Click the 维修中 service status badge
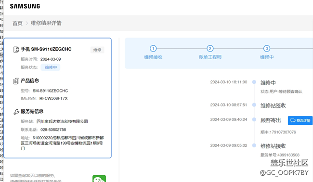Screen dimensions: 313x182 click(x=51, y=67)
